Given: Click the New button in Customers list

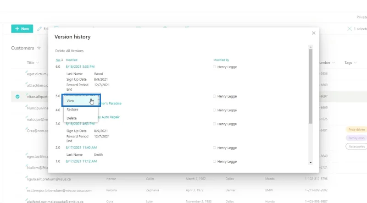Looking at the screenshot, I should pyautogui.click(x=22, y=29).
